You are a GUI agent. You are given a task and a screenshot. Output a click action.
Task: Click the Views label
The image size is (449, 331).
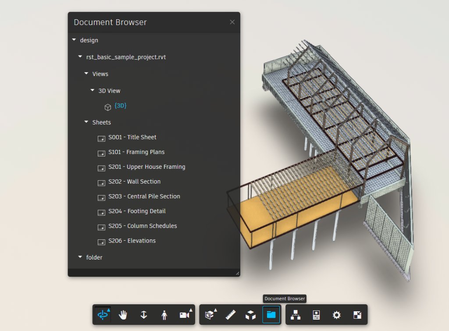tap(100, 74)
